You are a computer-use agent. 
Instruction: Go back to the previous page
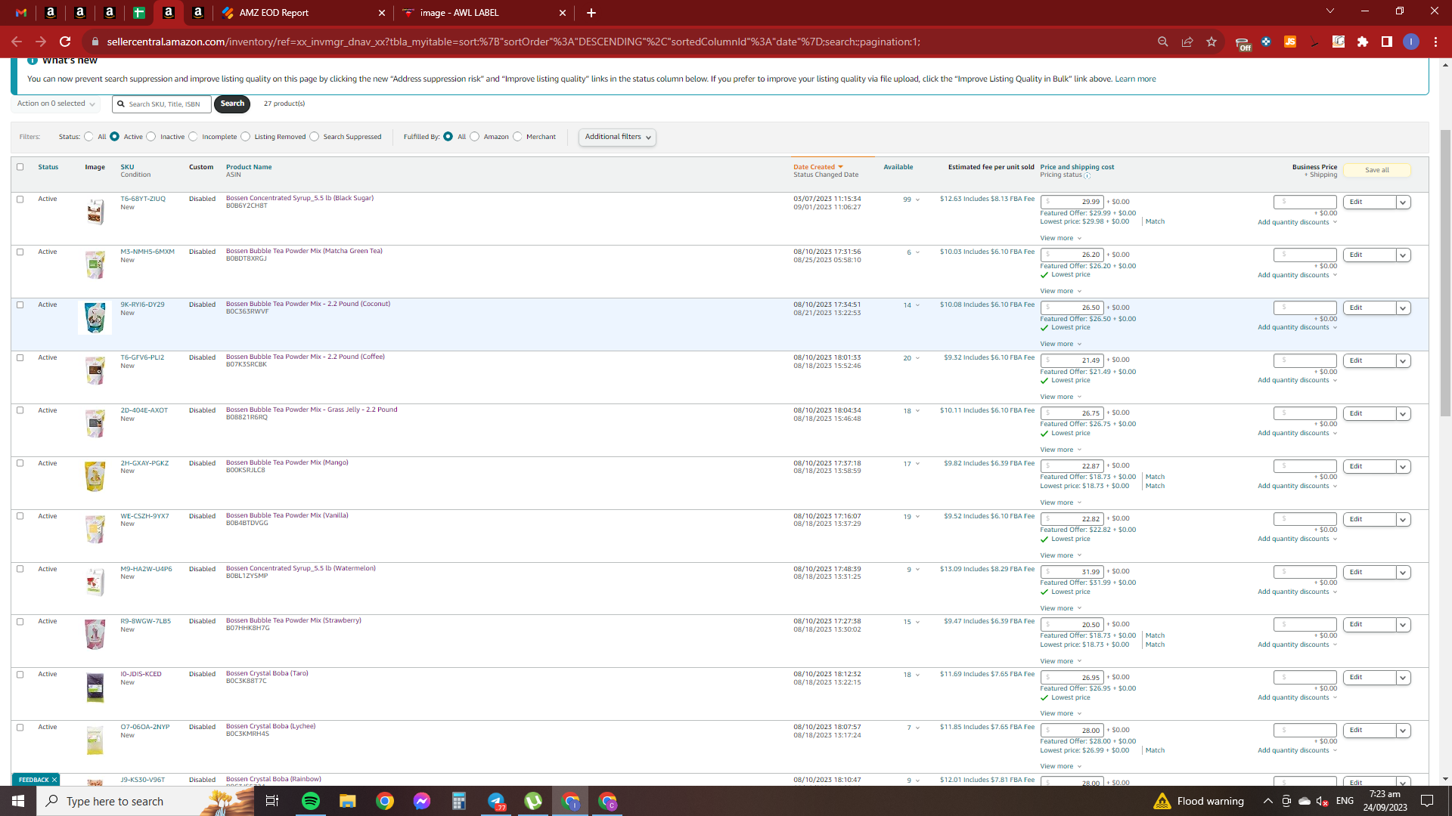(x=17, y=42)
